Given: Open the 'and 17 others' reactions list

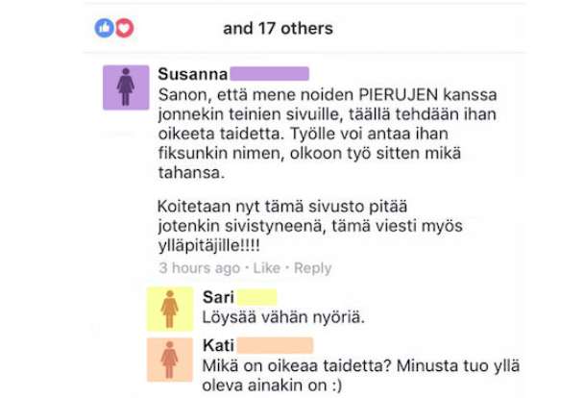Looking at the screenshot, I should tap(278, 29).
